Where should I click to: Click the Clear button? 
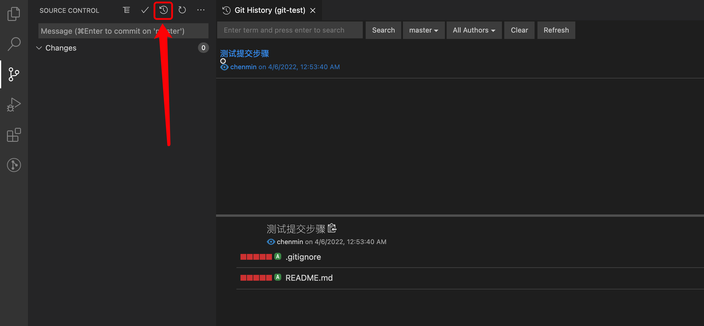tap(519, 30)
